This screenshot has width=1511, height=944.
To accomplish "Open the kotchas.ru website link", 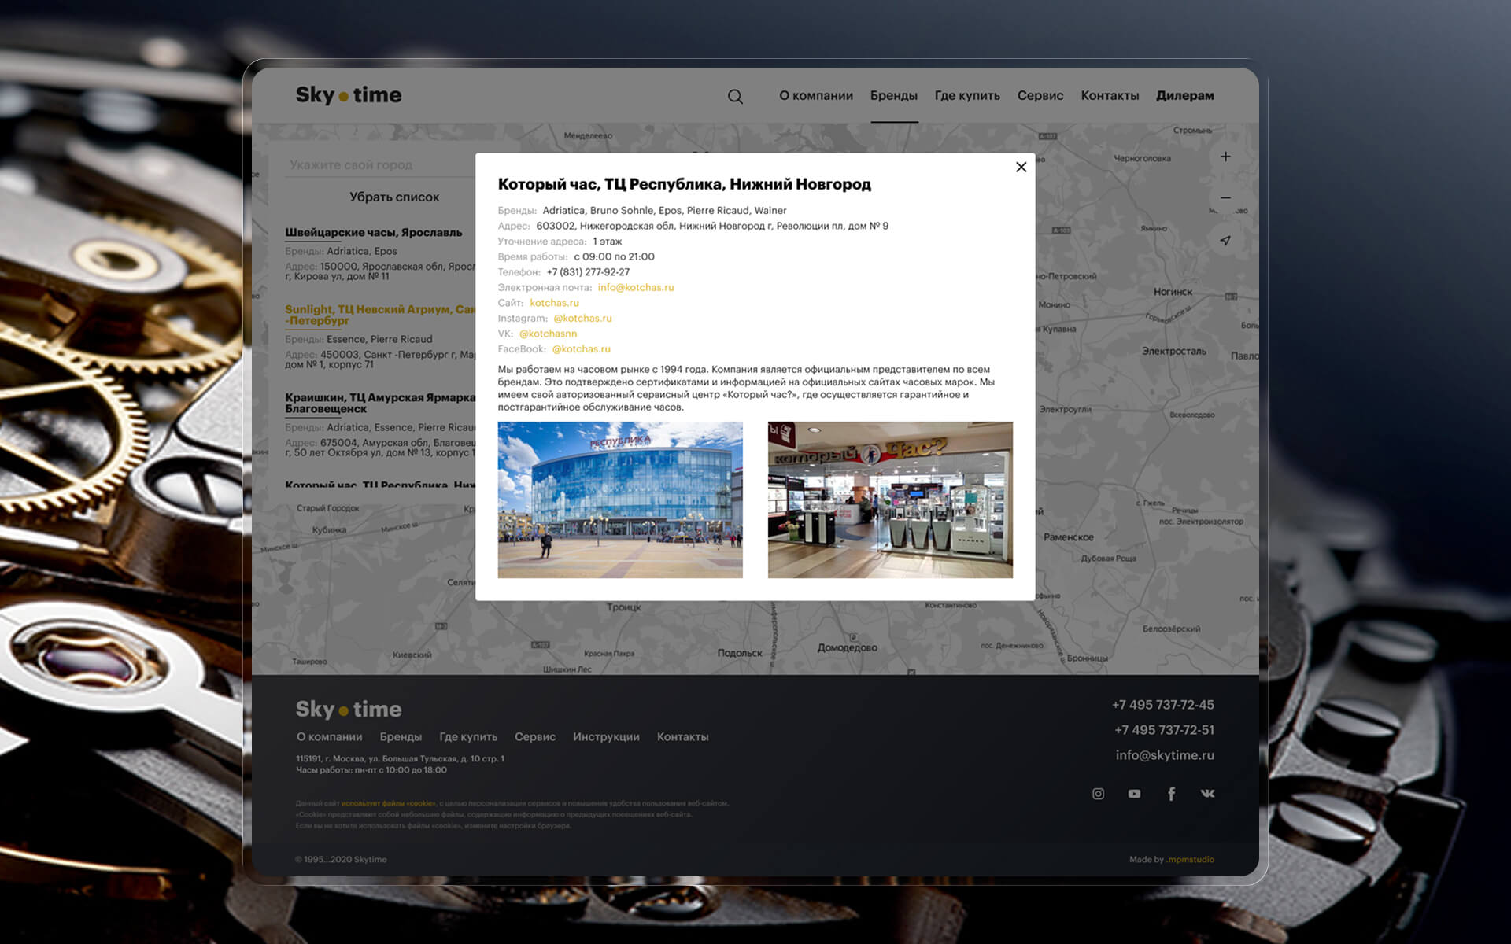I will [x=554, y=303].
